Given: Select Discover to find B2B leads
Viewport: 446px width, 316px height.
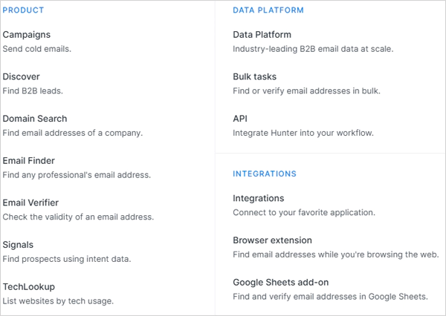Looking at the screenshot, I should click(21, 76).
